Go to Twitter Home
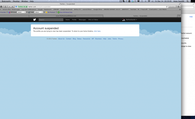This screenshot has height=119, width=195. coord(68,20)
